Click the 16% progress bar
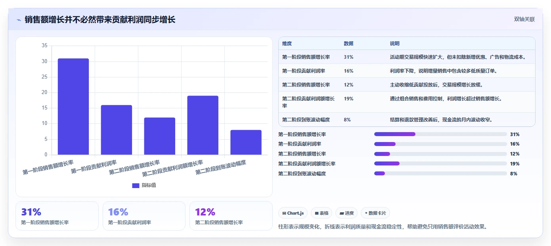551x246 pixels. coord(440,144)
